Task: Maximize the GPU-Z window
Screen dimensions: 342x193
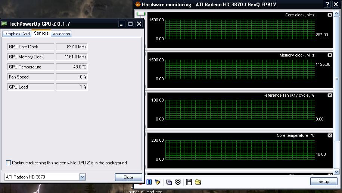Action: click(130, 23)
